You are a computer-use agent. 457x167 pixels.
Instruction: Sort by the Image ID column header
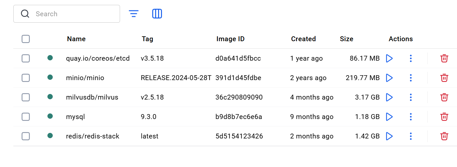point(230,39)
